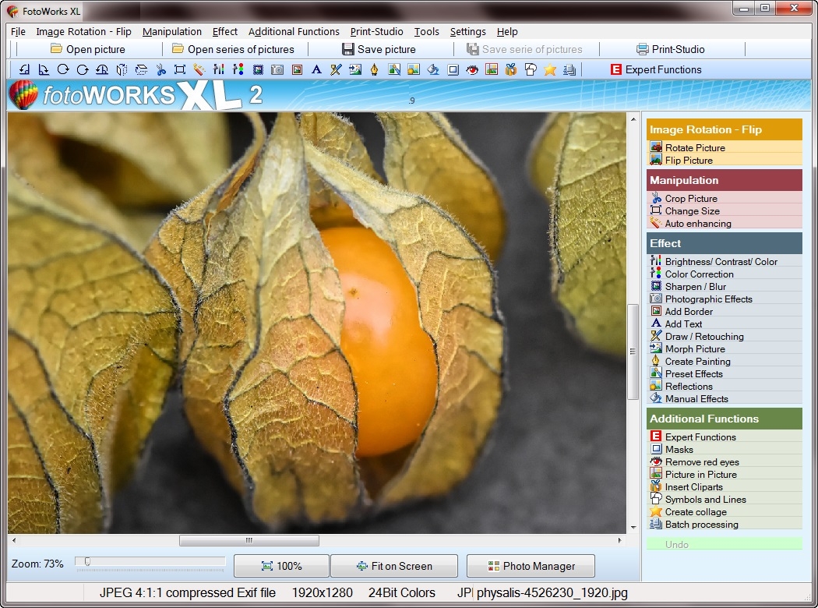Viewport: 818px width, 608px height.
Task: Click the Open picture folder button
Action: (x=87, y=49)
